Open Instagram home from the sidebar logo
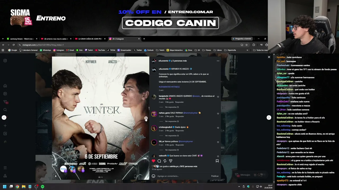This screenshot has width=339, height=190. [5, 61]
